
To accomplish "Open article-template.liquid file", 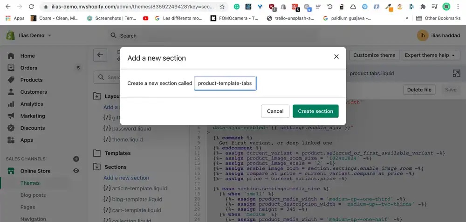I will 139,188.
